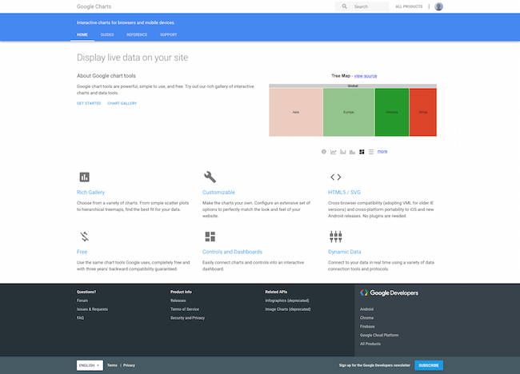Open the Firebase footer link
Viewport: 520px width, 374px height.
pyautogui.click(x=367, y=326)
